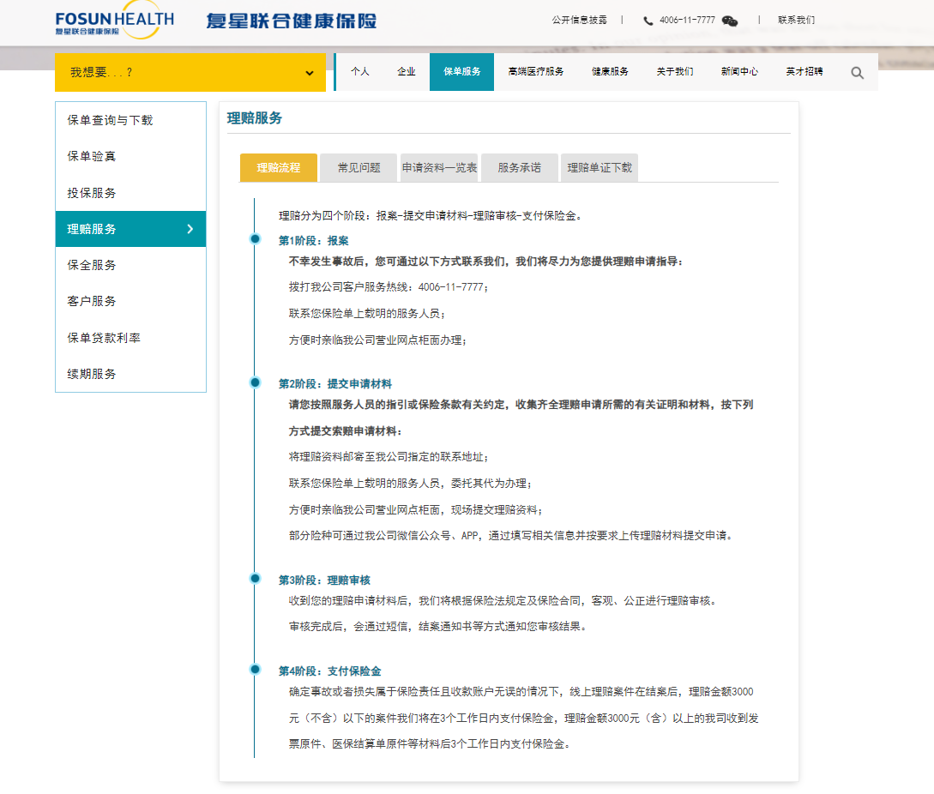Click the chevron arrow on 理赔服务 sidebar item
This screenshot has height=794, width=934.
(190, 229)
